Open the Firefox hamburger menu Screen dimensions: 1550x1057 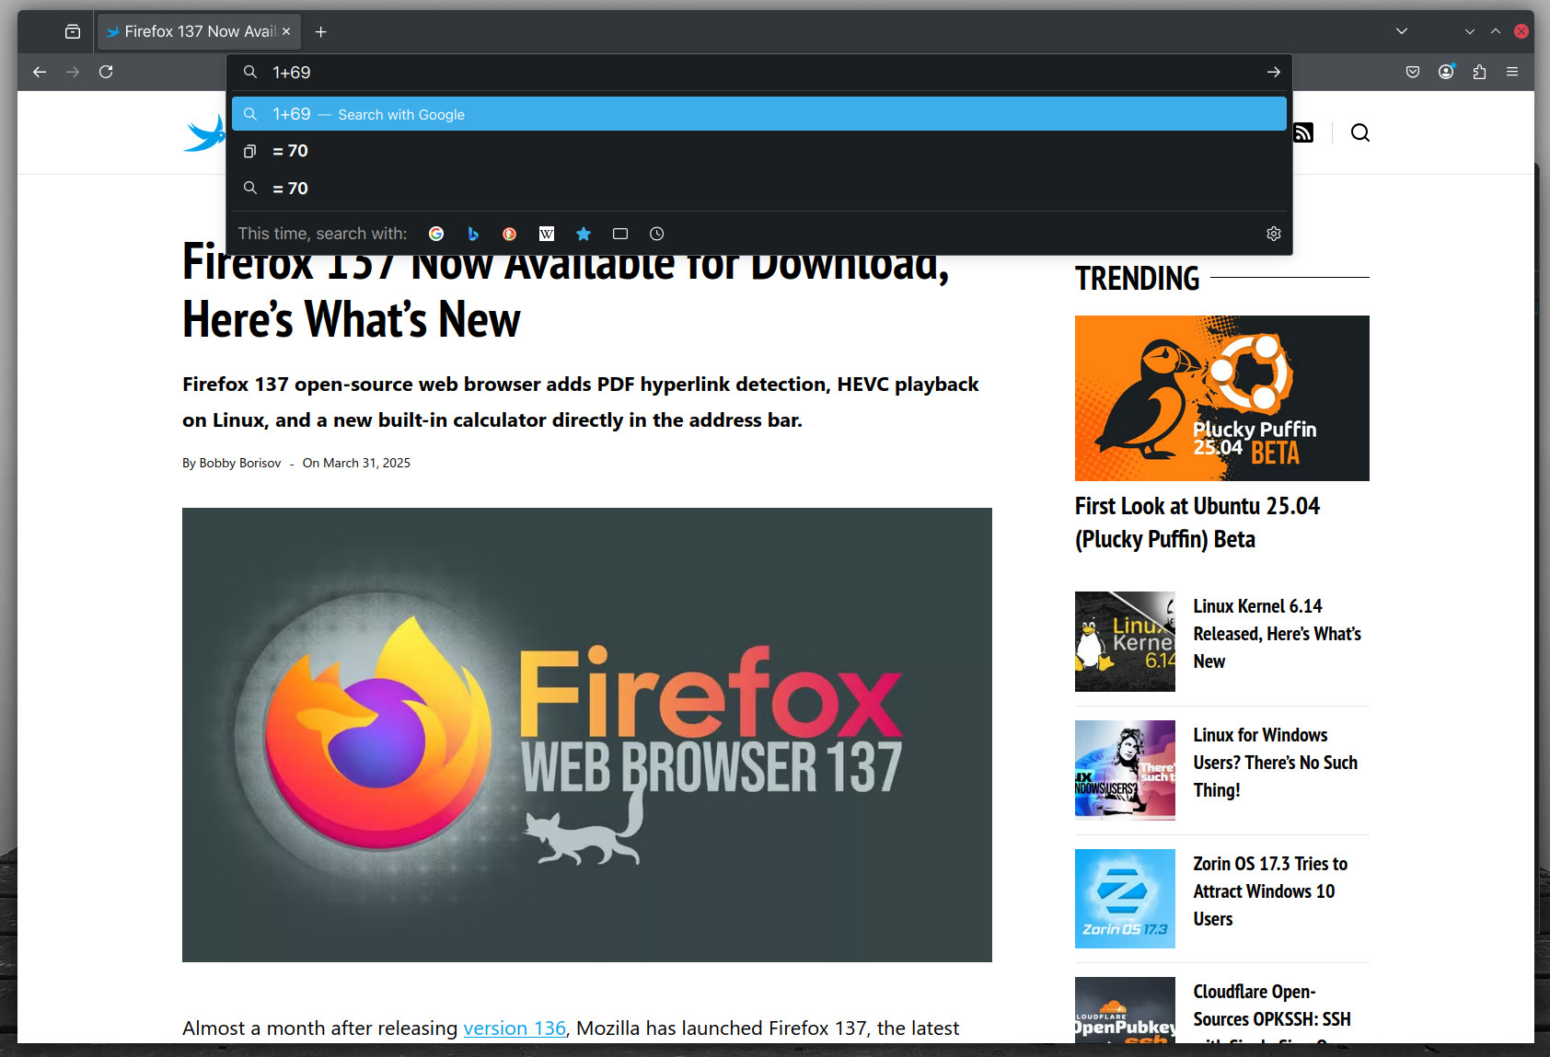click(x=1512, y=72)
